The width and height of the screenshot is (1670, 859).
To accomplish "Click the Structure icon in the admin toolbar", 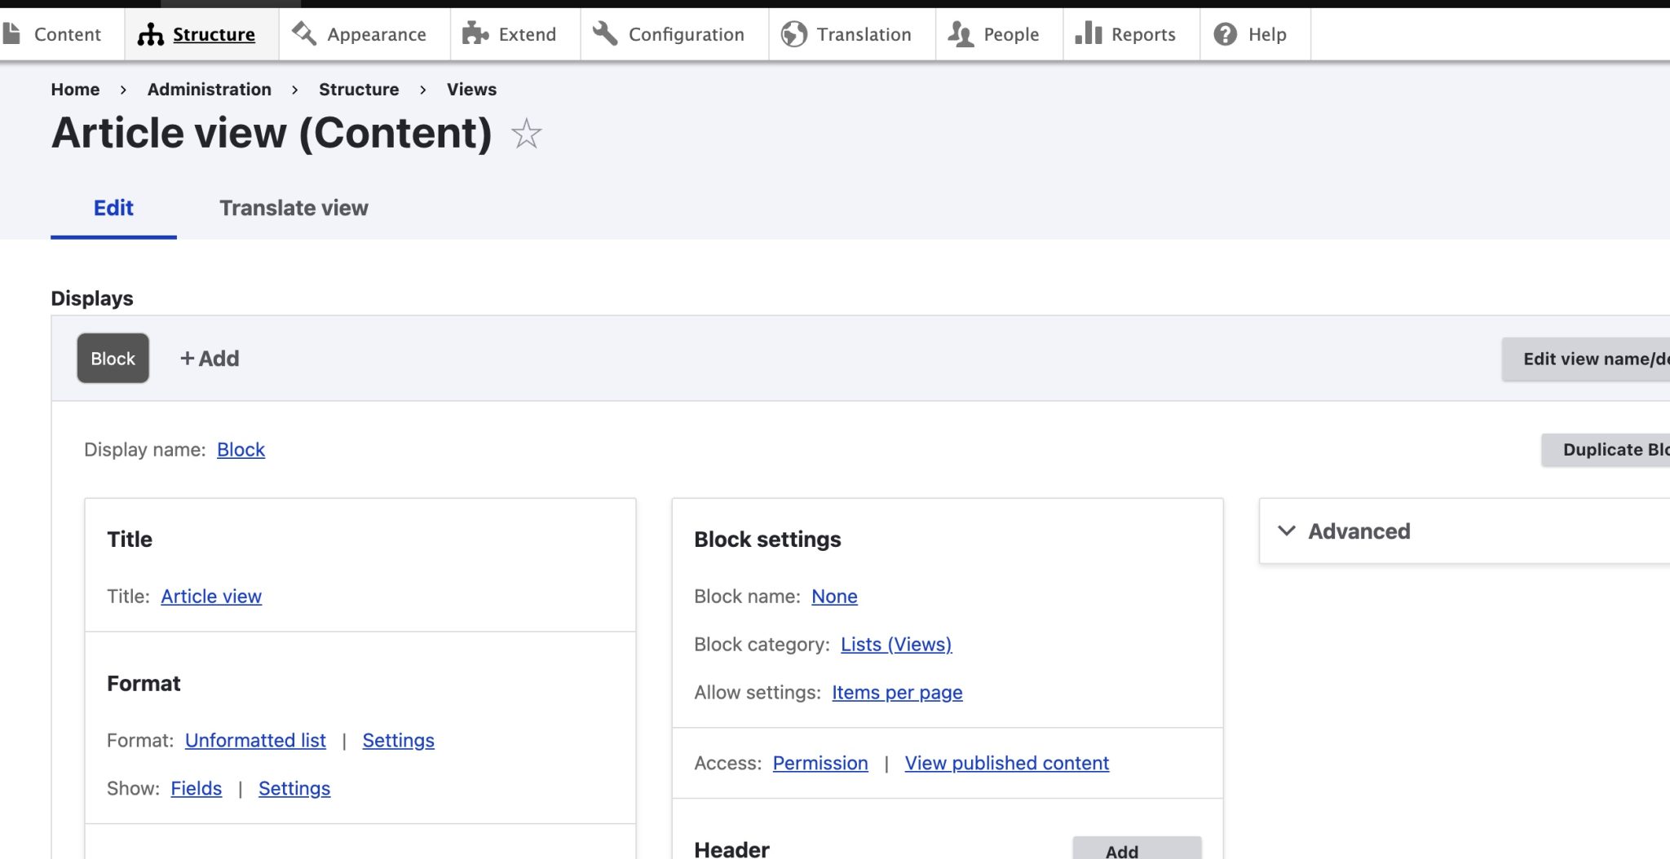I will point(152,34).
